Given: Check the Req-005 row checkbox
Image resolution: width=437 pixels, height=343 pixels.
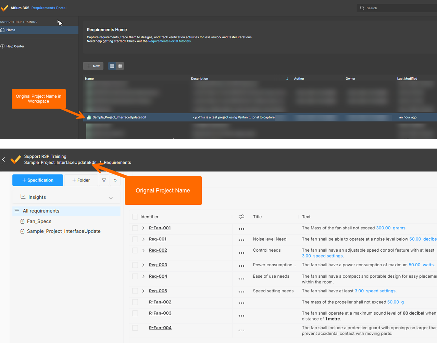Looking at the screenshot, I should tap(135, 291).
